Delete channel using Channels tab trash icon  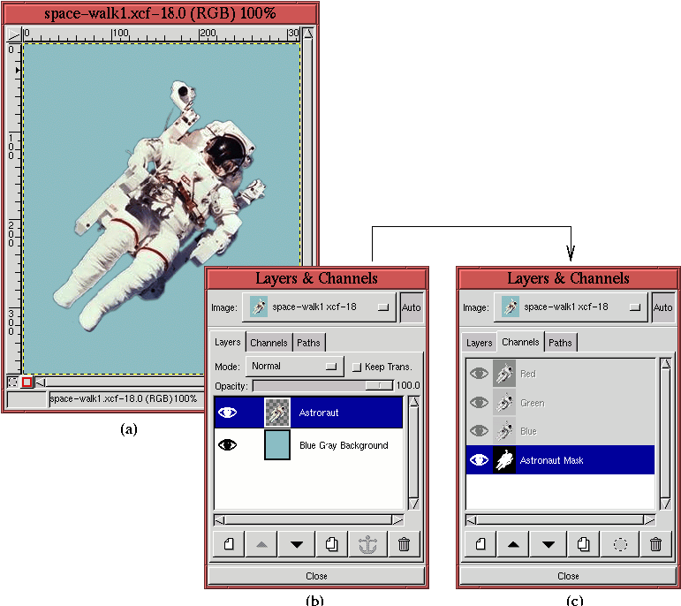pos(655,544)
